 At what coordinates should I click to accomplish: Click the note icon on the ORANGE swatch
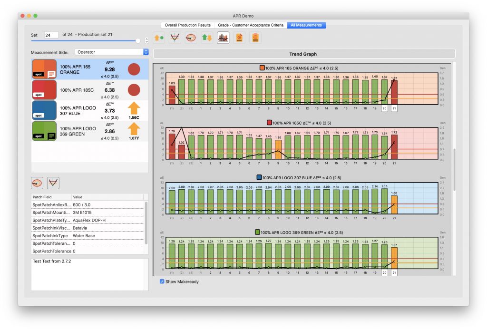click(x=51, y=74)
